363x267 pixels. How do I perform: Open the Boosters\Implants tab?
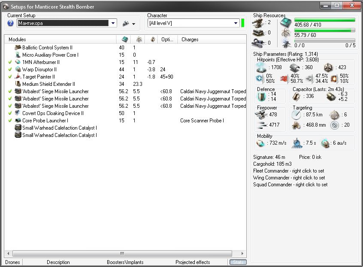point(125,262)
